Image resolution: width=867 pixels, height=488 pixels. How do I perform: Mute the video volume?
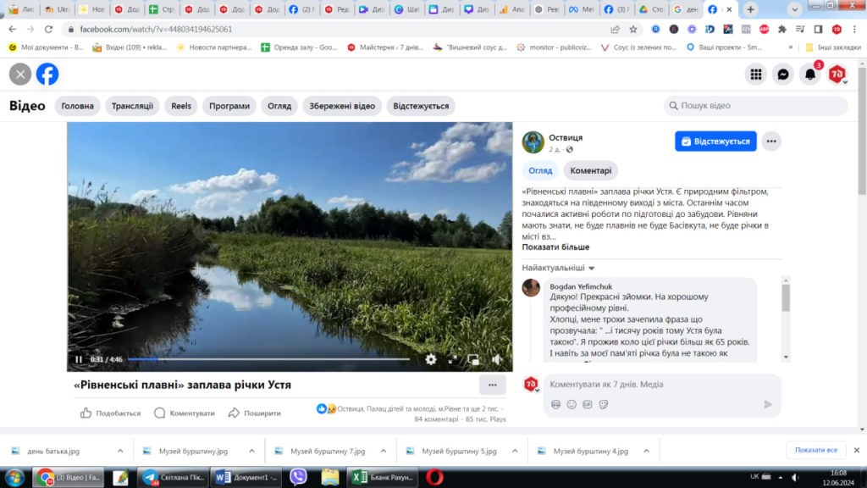496,359
